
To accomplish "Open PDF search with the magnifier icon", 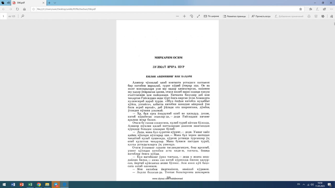I will pyautogui.click(x=23, y=16).
